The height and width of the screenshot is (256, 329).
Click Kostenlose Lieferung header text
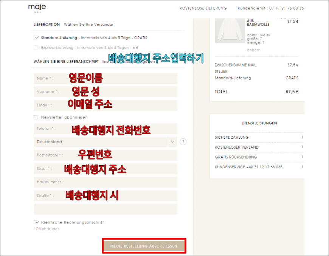click(203, 8)
